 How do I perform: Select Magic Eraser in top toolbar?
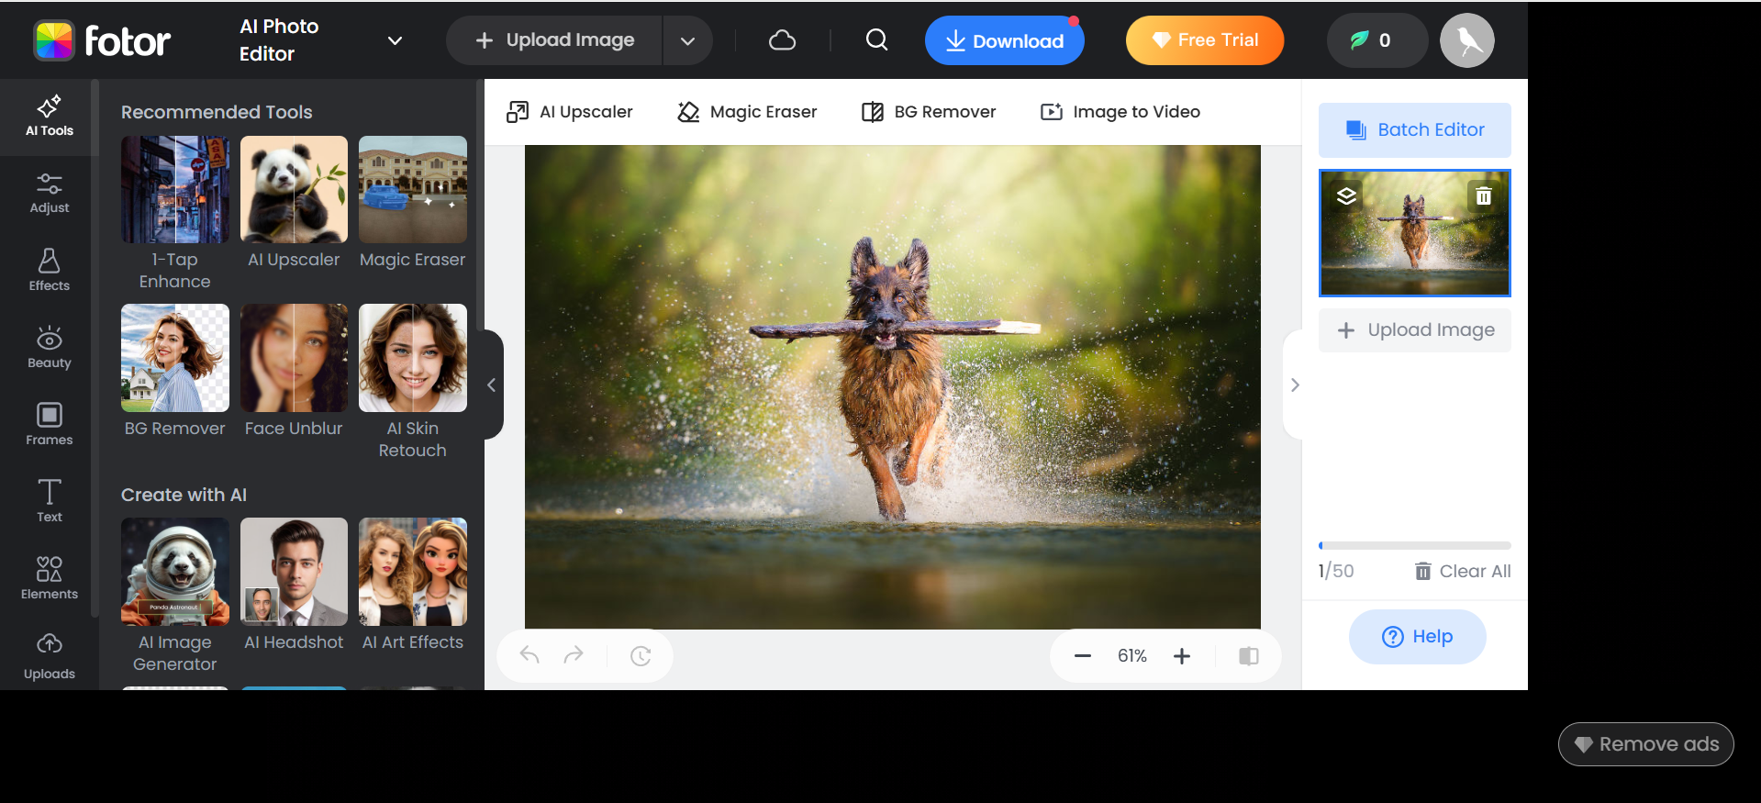pyautogui.click(x=747, y=112)
